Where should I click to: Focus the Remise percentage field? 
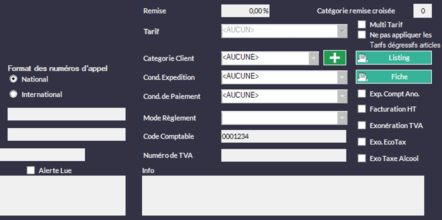point(246,11)
